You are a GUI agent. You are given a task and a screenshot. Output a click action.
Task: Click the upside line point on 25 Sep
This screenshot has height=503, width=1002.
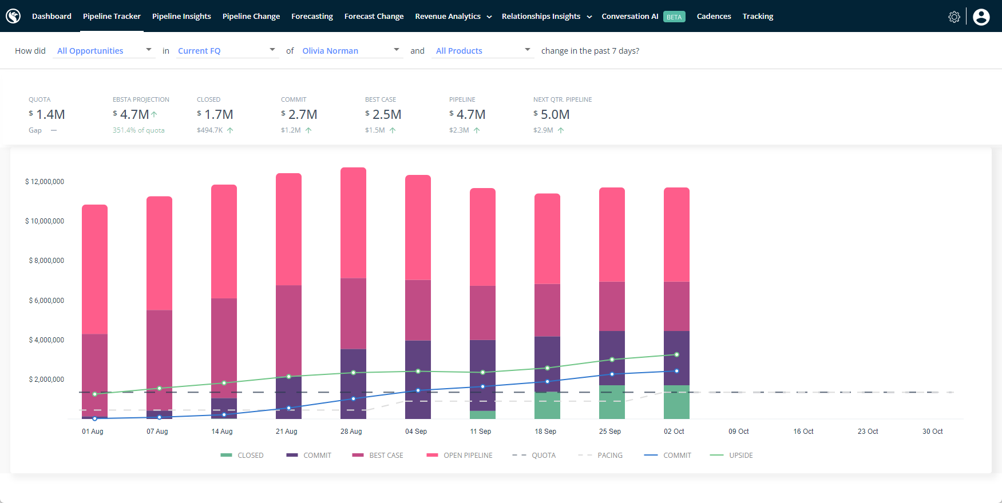tap(612, 360)
